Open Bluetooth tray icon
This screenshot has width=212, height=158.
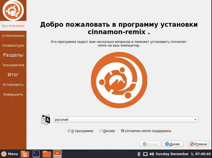click(139, 154)
